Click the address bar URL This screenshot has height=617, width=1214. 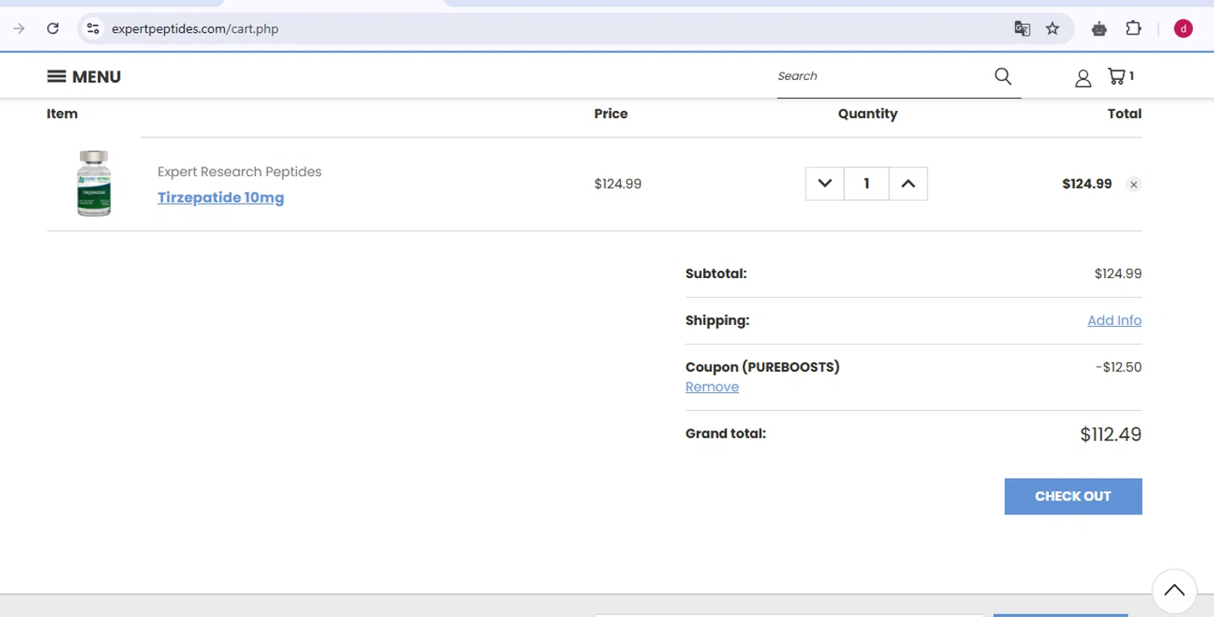click(195, 28)
